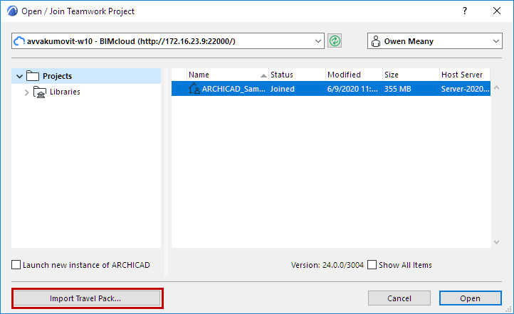The height and width of the screenshot is (314, 514).
Task: Select the Libraries tree item
Action: [x=65, y=92]
